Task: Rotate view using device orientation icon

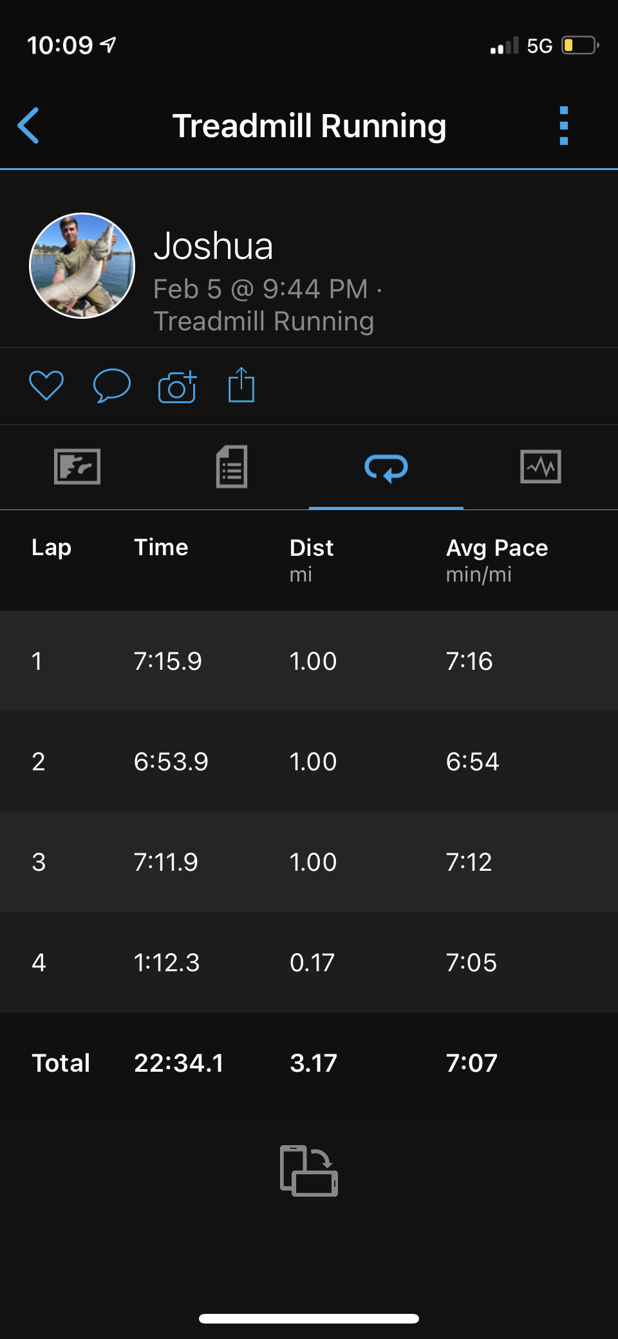Action: [309, 1170]
